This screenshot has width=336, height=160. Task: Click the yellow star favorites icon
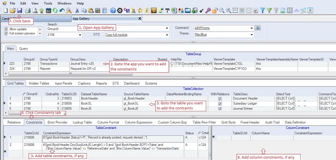[140, 10]
